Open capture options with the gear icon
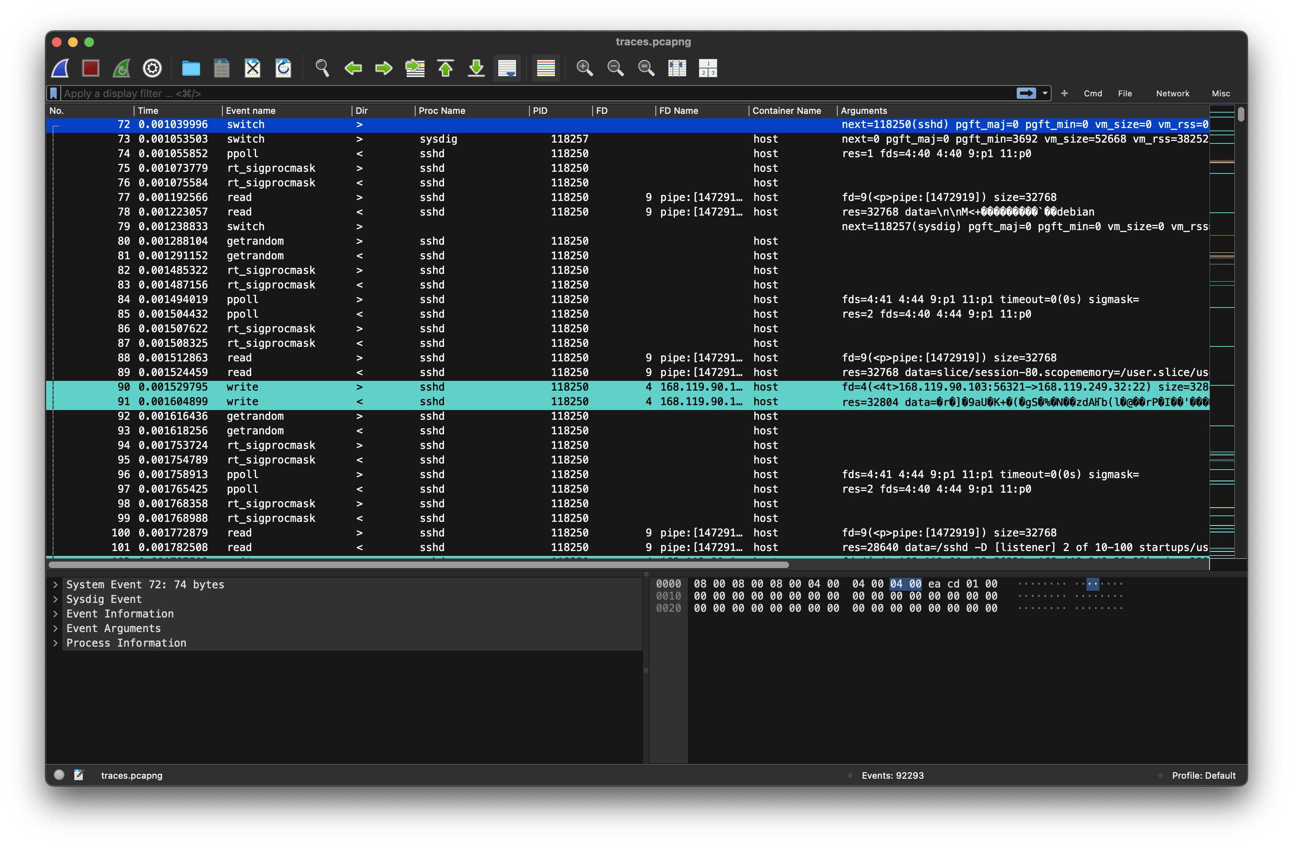 (152, 68)
